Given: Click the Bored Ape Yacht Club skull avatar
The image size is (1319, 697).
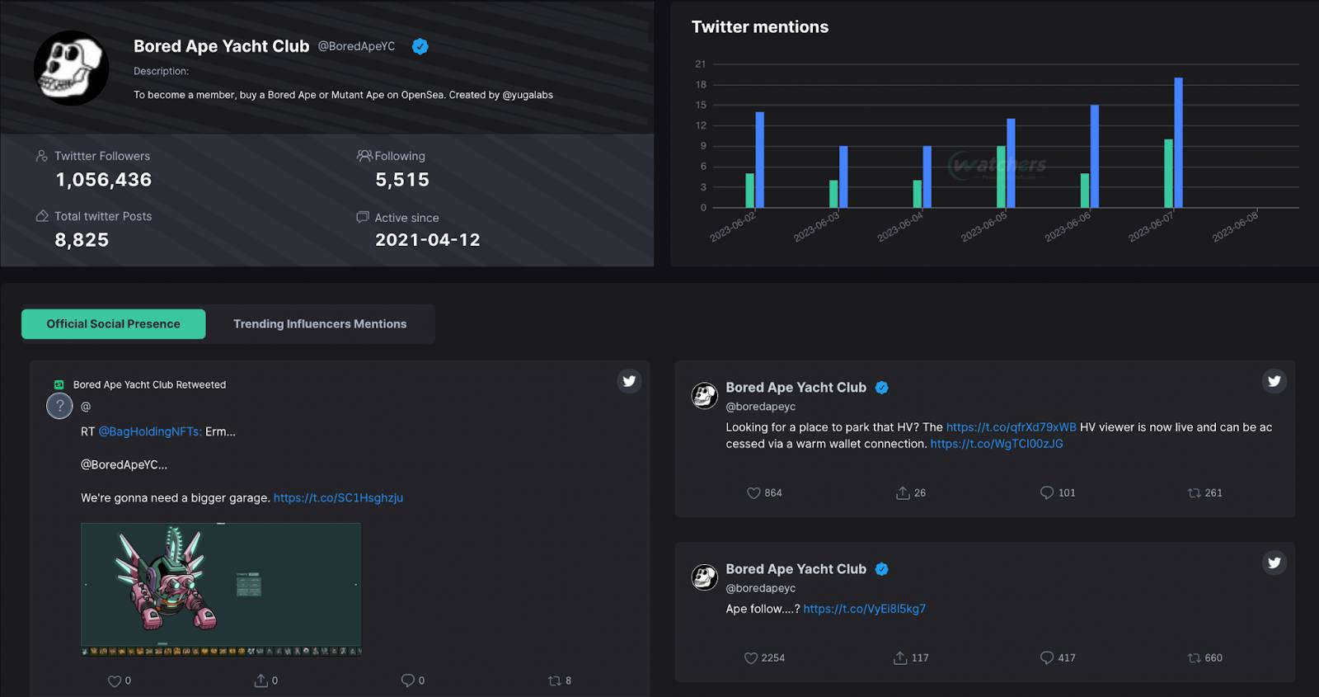Looking at the screenshot, I should click(72, 68).
